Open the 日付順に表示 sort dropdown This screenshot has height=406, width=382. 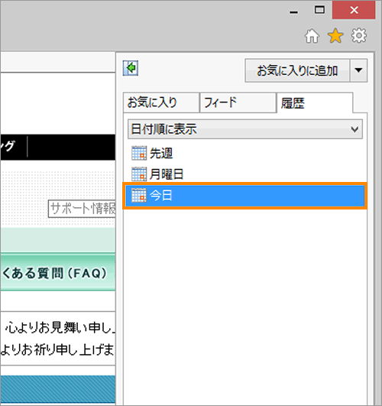click(245, 129)
